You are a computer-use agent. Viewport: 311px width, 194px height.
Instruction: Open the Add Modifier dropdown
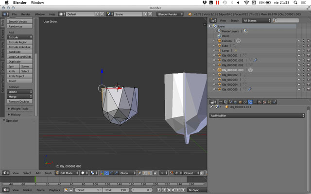coord(257,115)
